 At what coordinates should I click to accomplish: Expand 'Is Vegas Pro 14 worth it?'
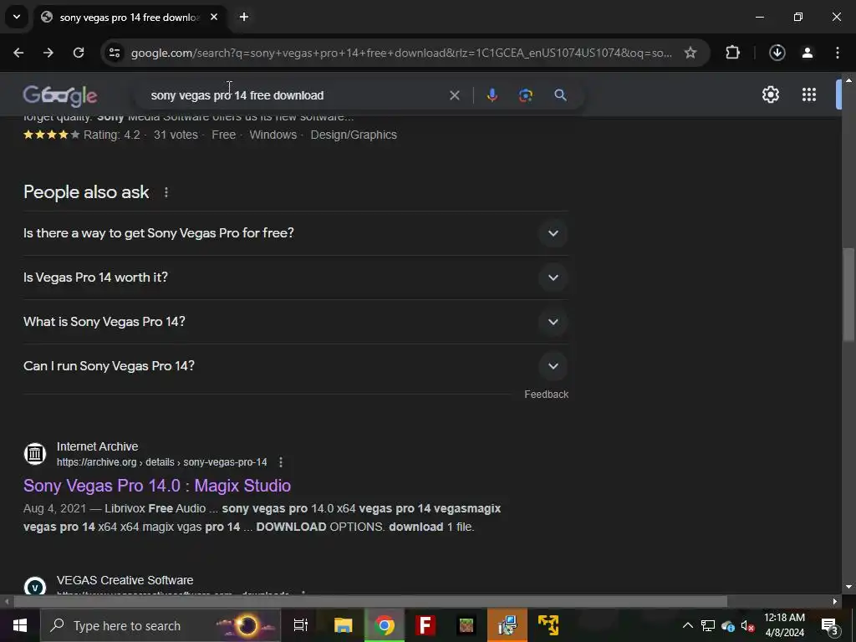[x=295, y=278]
